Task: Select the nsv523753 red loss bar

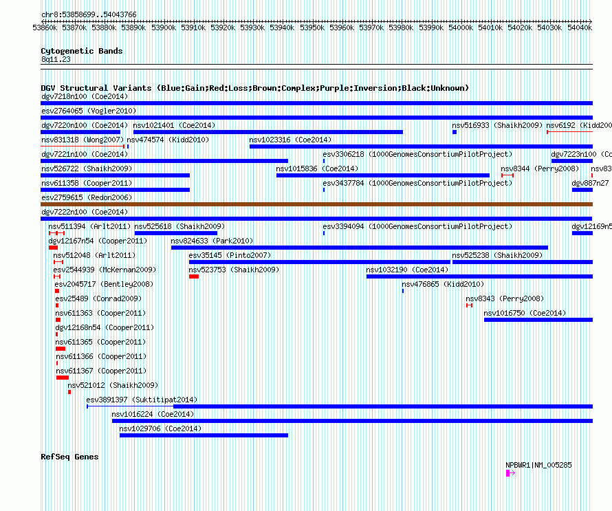Action: [194, 276]
